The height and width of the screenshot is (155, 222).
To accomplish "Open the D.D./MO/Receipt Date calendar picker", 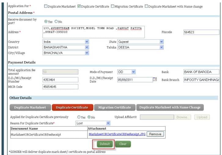I will (x=155, y=79).
